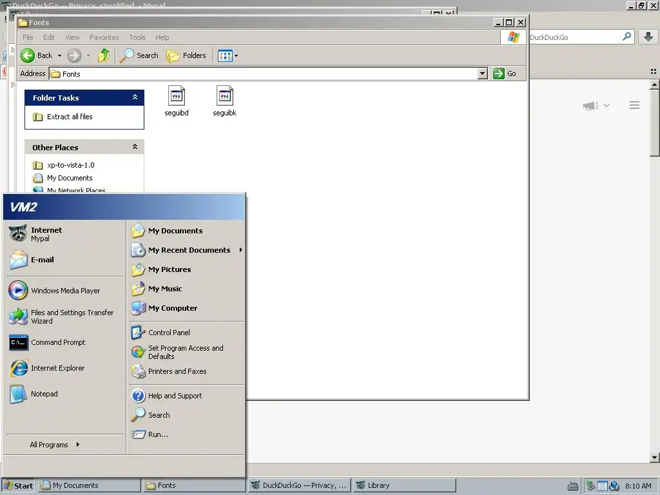
Task: Launch Command Prompt
Action: point(65,343)
